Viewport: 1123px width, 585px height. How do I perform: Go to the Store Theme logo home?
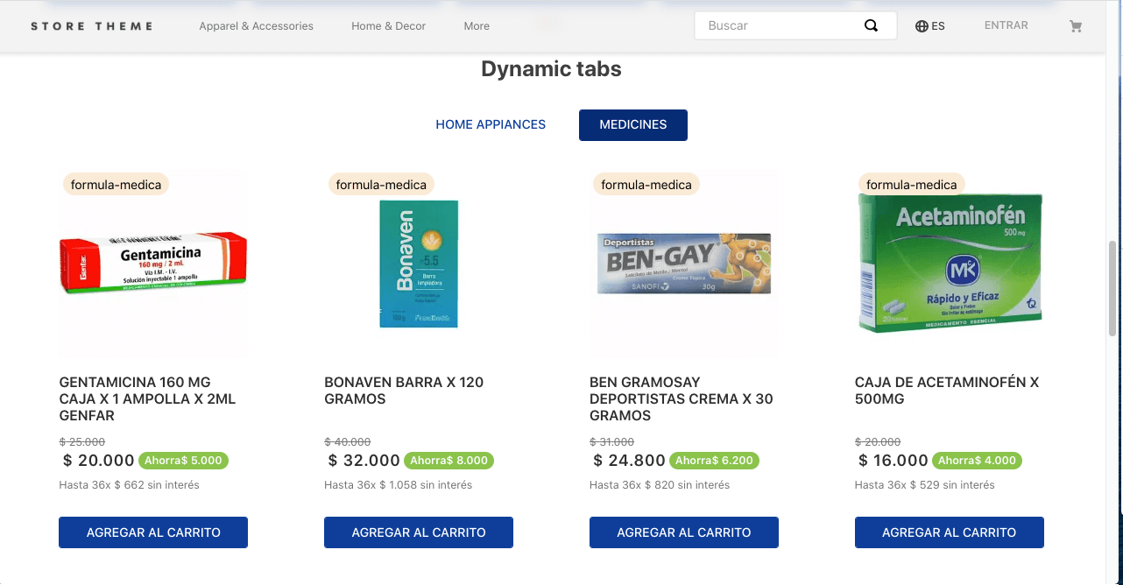[91, 26]
